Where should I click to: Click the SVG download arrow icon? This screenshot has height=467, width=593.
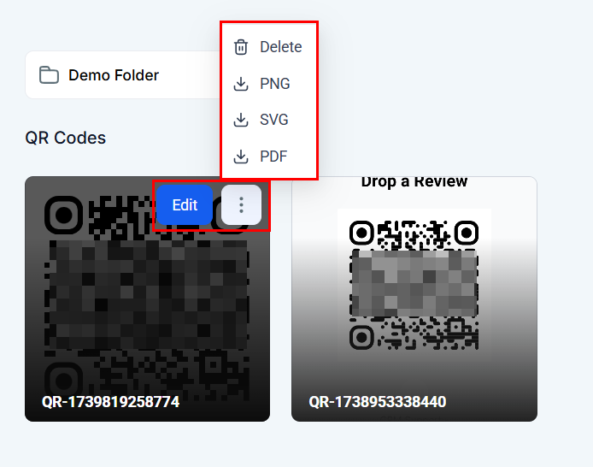[x=241, y=120]
